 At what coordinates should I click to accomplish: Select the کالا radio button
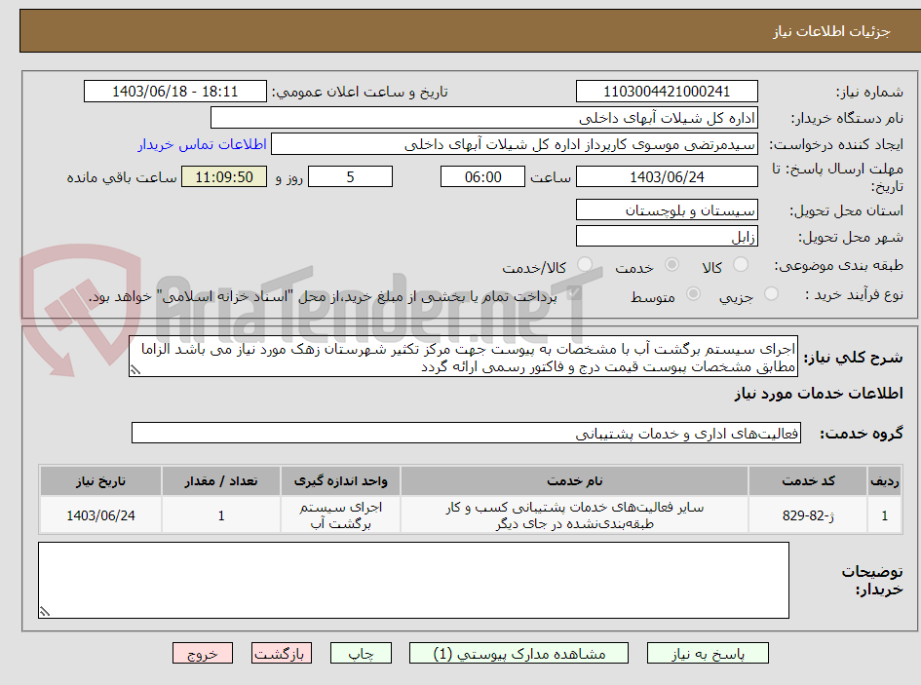(741, 265)
